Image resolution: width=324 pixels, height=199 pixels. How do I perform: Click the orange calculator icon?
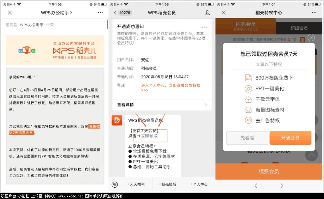(x=302, y=40)
